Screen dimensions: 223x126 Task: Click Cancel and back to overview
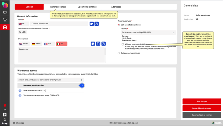pyautogui.click(x=202, y=115)
